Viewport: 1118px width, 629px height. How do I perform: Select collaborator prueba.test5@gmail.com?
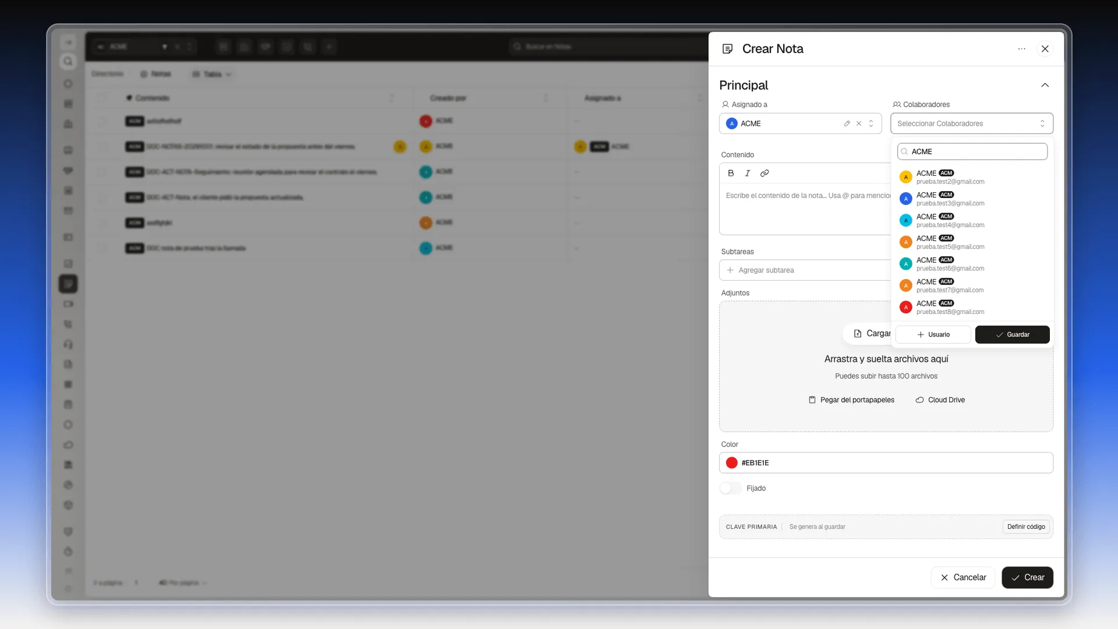(972, 242)
